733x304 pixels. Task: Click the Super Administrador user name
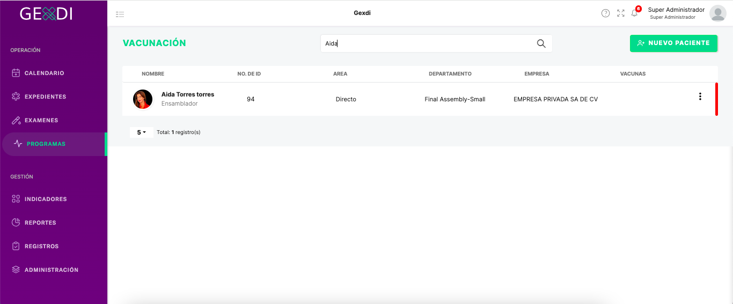[x=676, y=10]
